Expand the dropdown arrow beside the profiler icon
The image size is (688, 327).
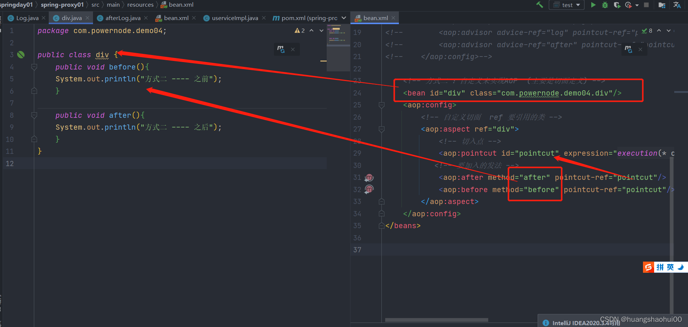click(x=637, y=5)
